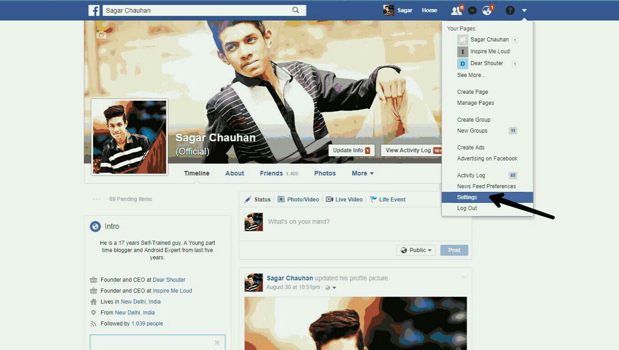Image resolution: width=619 pixels, height=350 pixels.
Task: Expand the More tab dropdown
Action: tap(362, 173)
